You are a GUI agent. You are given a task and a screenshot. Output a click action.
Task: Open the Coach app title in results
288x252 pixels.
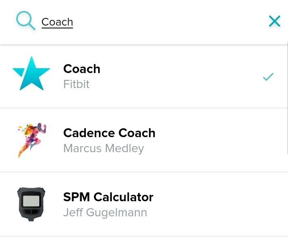pyautogui.click(x=82, y=69)
